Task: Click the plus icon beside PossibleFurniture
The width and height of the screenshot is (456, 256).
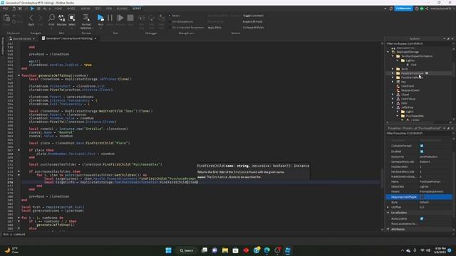Action: click(427, 73)
